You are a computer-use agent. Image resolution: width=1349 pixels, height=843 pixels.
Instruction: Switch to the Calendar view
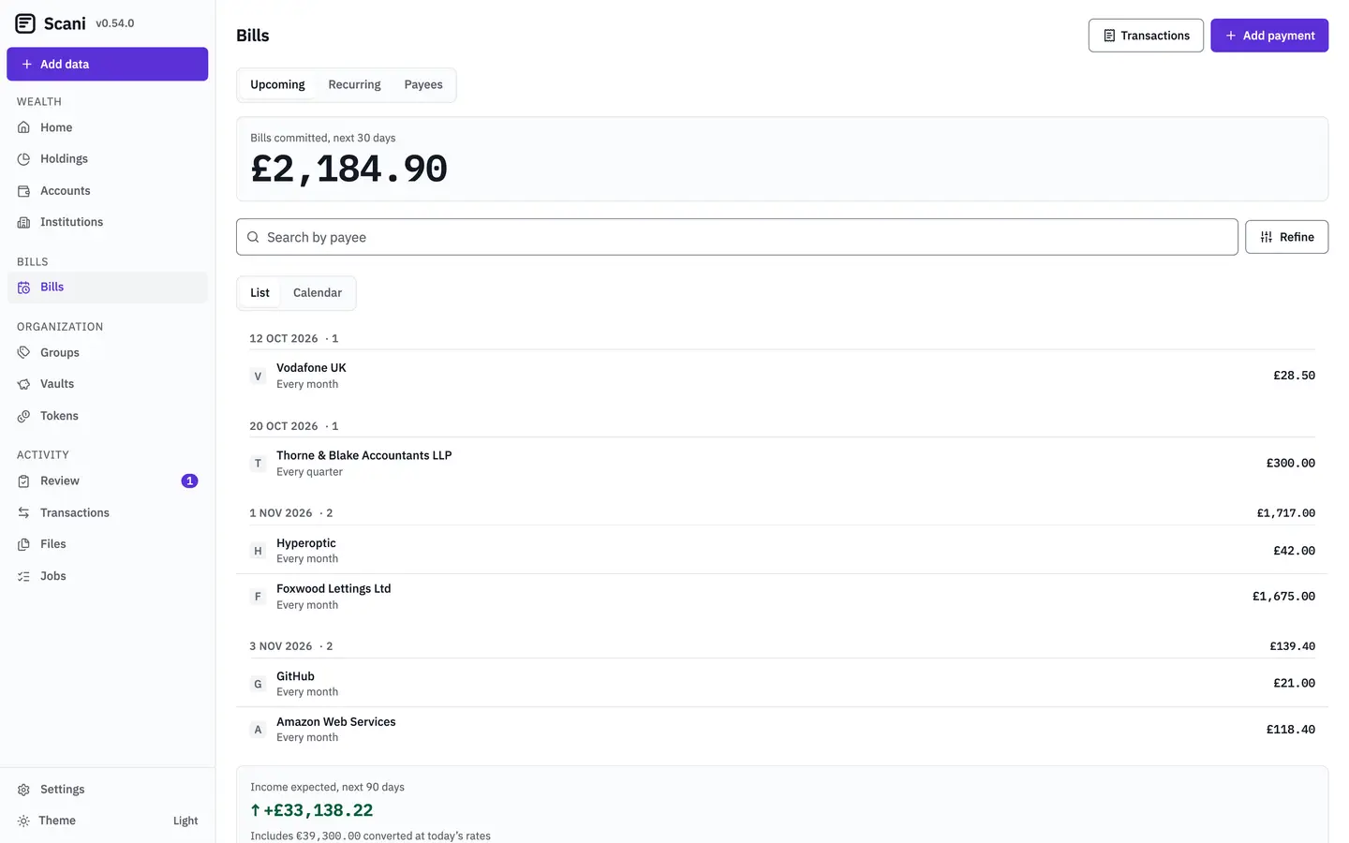[x=318, y=293]
